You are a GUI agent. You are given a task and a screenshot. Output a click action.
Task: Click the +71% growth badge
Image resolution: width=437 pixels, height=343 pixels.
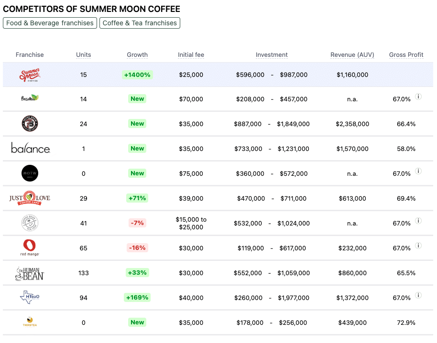click(x=137, y=198)
